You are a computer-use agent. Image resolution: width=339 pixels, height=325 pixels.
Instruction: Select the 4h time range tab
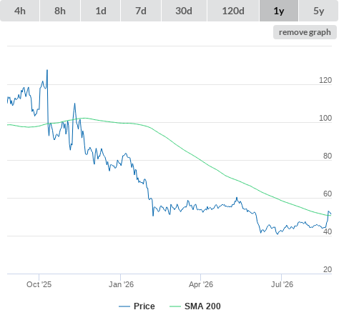point(20,11)
